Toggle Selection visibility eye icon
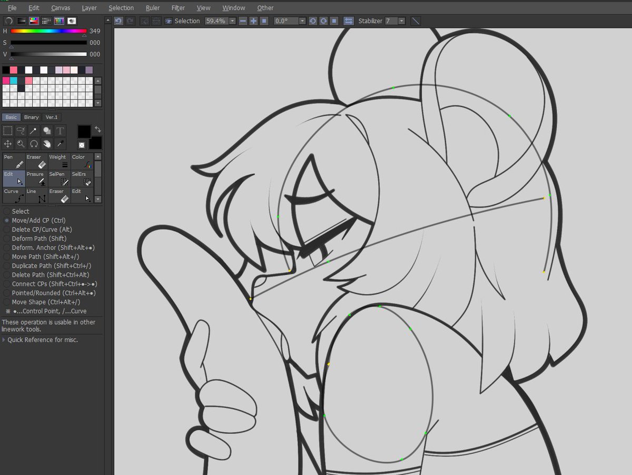 pos(169,21)
